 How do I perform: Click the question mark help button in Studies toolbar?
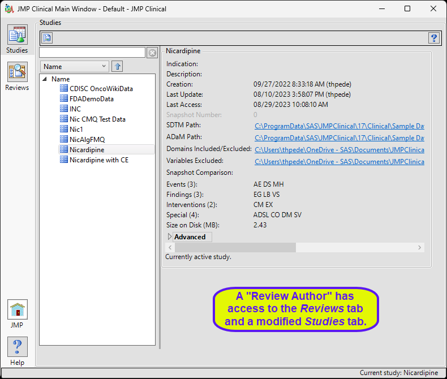[434, 37]
